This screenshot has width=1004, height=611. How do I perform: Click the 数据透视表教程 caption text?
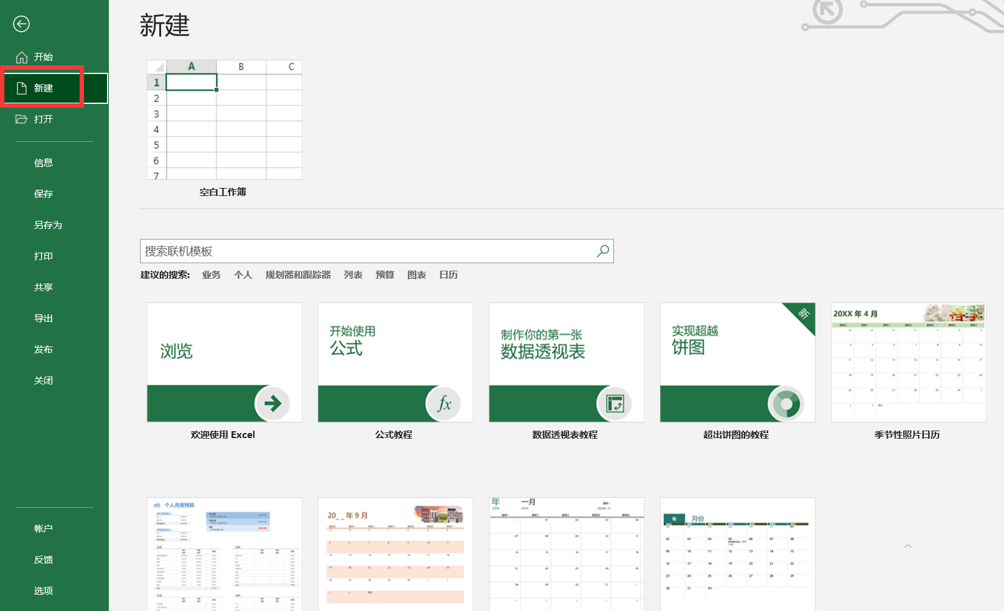pyautogui.click(x=565, y=434)
